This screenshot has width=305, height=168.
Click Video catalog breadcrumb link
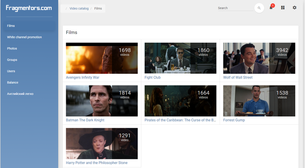coord(79,8)
